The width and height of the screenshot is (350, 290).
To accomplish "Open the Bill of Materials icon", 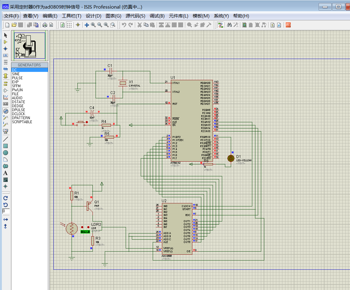I will (273, 25).
